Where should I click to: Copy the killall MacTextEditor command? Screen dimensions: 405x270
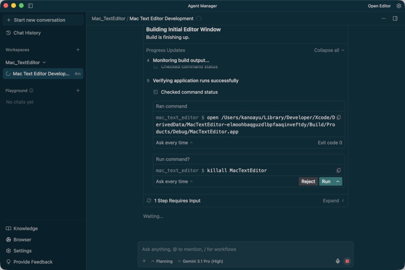click(x=339, y=171)
